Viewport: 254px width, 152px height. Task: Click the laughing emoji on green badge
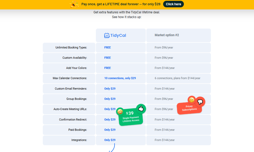click(x=120, y=112)
